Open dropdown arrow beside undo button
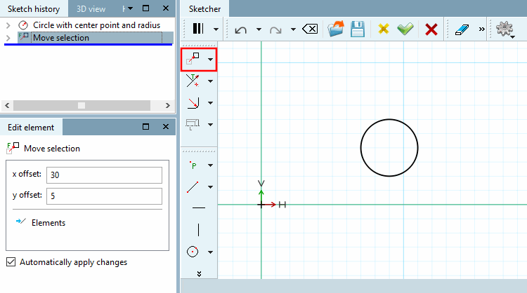 pyautogui.click(x=259, y=29)
